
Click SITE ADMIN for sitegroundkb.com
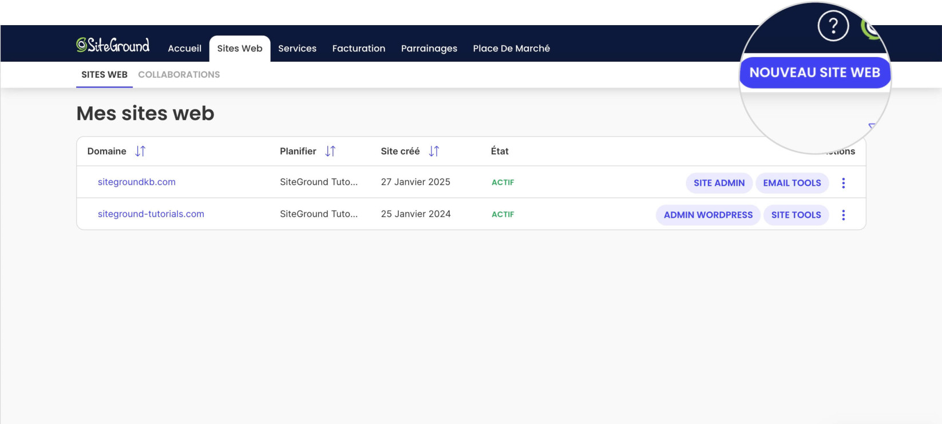(719, 183)
